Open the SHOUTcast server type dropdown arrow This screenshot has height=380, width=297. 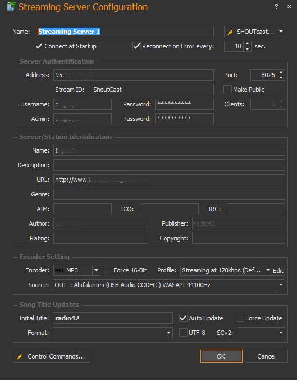281,32
